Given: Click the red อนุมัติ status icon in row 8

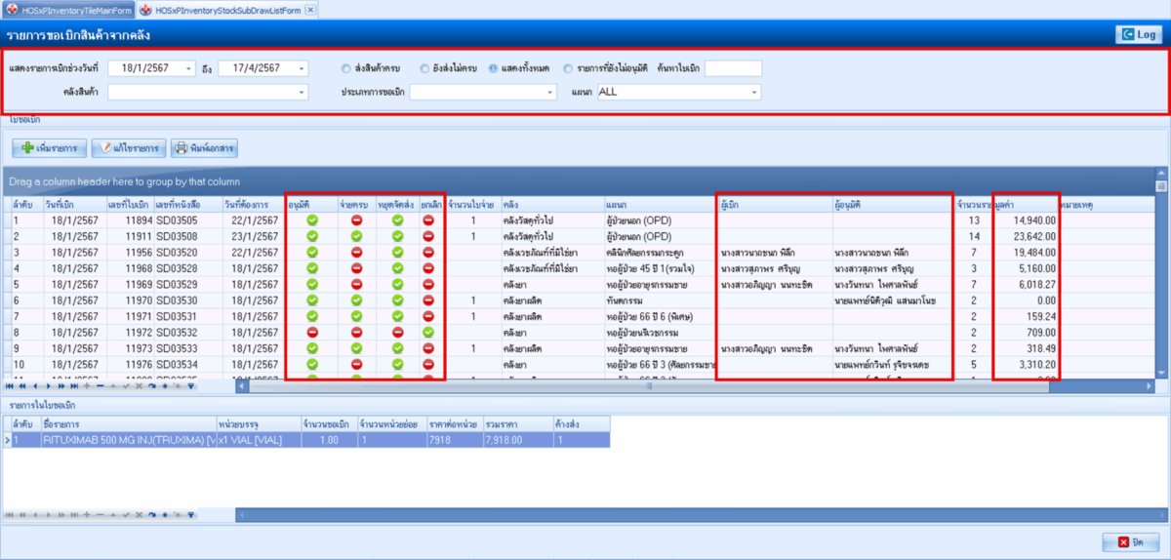Looking at the screenshot, I should click(x=311, y=333).
